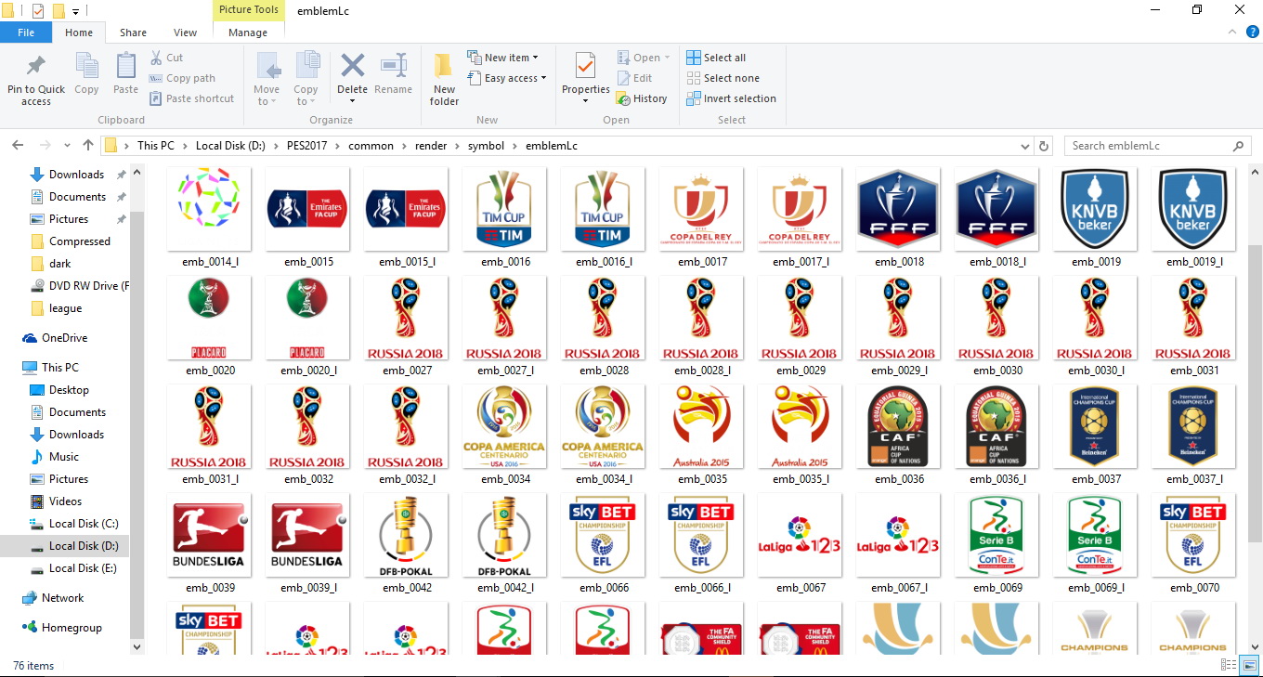Viewport: 1263px width, 677px height.
Task: Switch to the View ribbon tab
Action: pyautogui.click(x=185, y=32)
